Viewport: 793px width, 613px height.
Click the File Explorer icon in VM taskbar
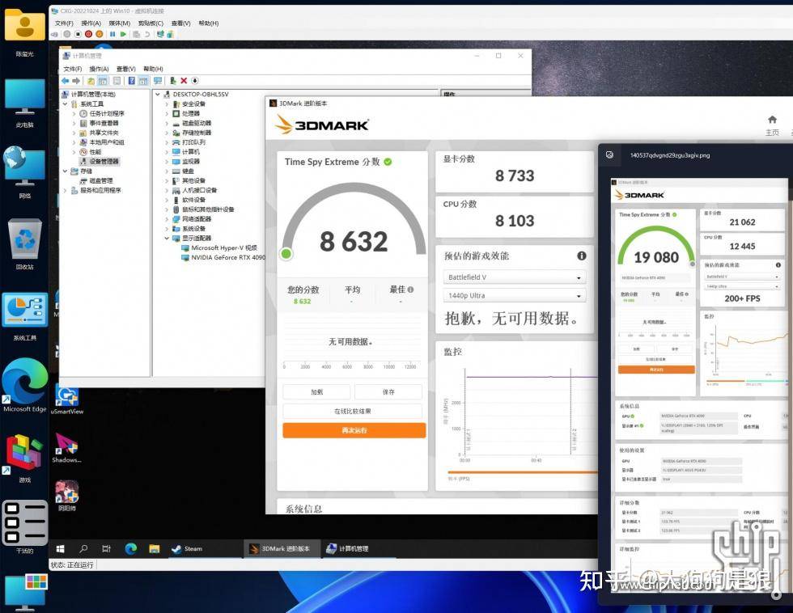tap(155, 548)
